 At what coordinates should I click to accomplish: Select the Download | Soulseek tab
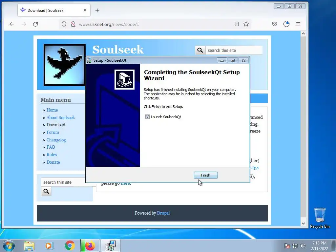pos(54,10)
